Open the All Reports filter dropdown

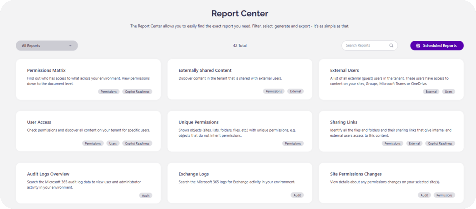[47, 45]
